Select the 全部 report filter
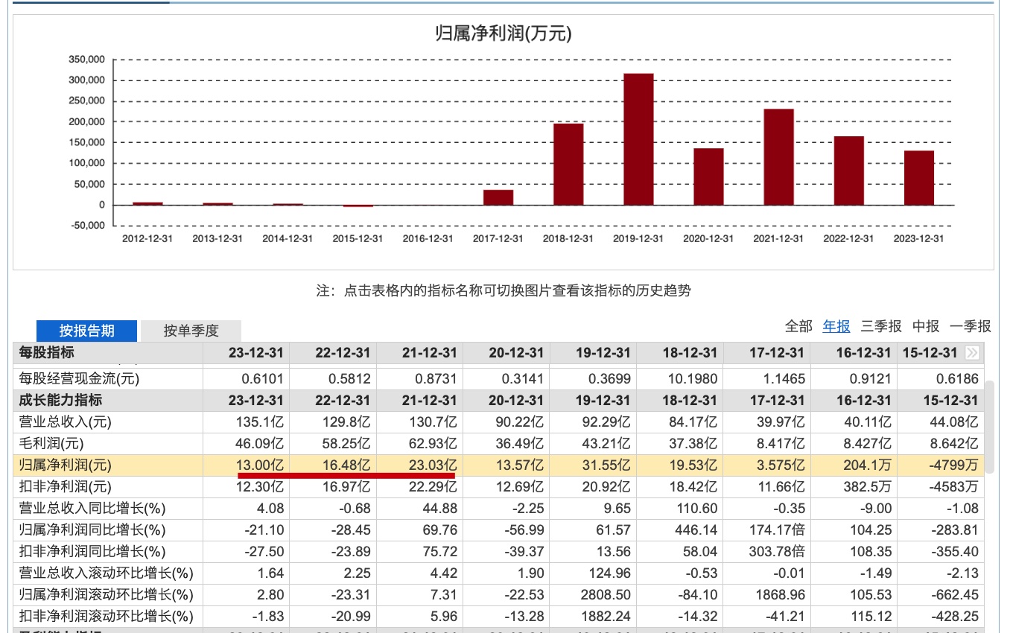The height and width of the screenshot is (633, 1010). (798, 326)
